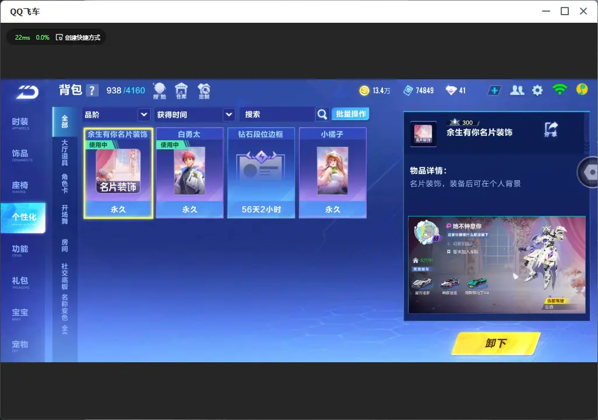Click the gold coin currency icon
598x420 pixels.
point(364,90)
